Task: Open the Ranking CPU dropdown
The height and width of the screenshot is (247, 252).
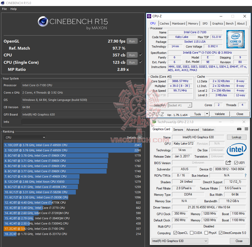Action: click(25, 137)
